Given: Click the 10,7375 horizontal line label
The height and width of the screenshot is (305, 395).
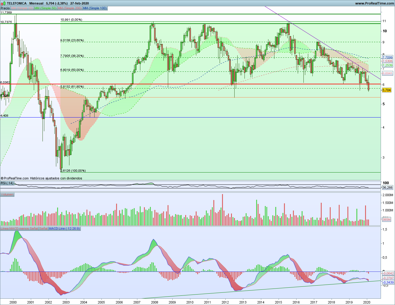Looking at the screenshot, I should (6, 22).
